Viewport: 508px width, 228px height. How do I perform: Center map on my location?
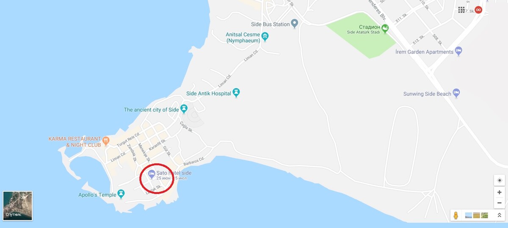click(500, 180)
